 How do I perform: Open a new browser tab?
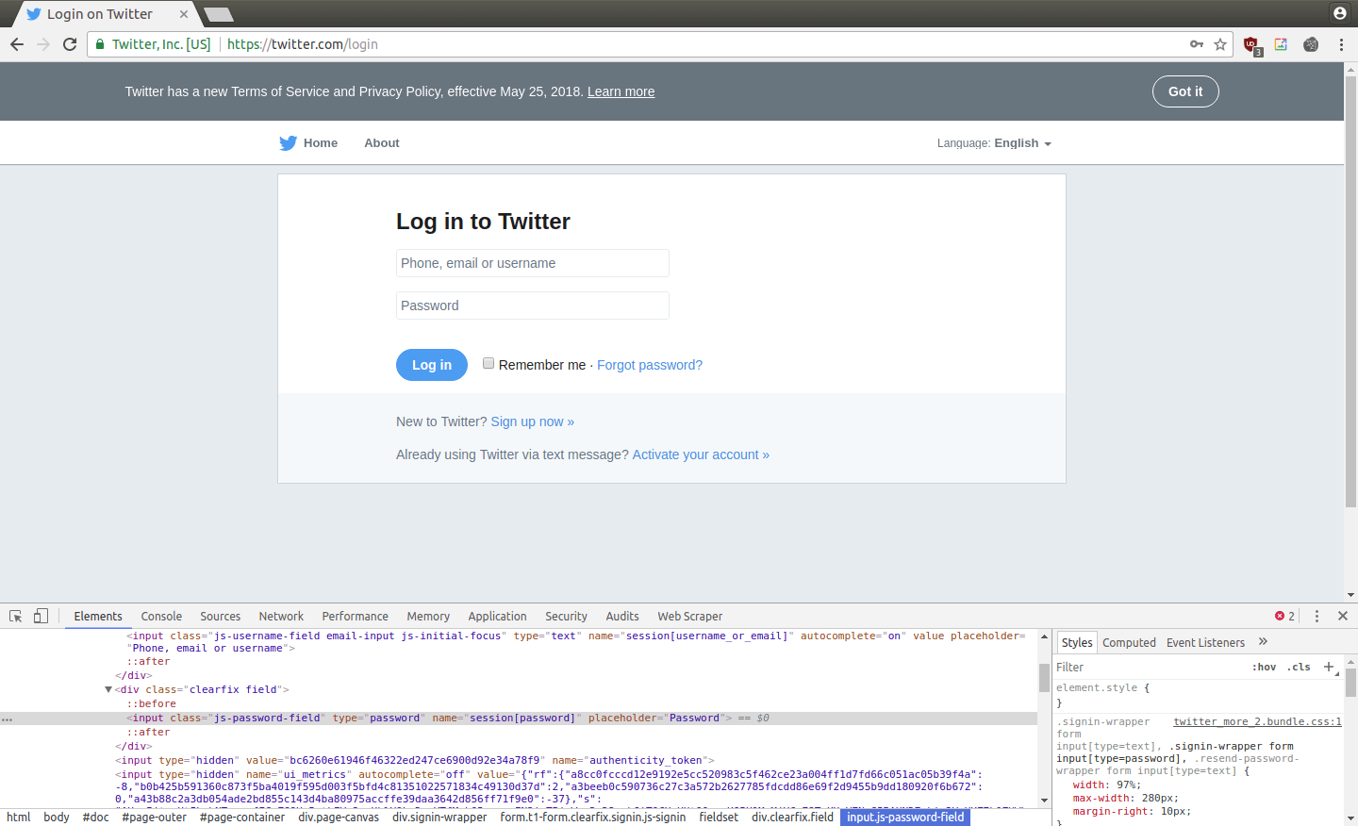[x=219, y=14]
